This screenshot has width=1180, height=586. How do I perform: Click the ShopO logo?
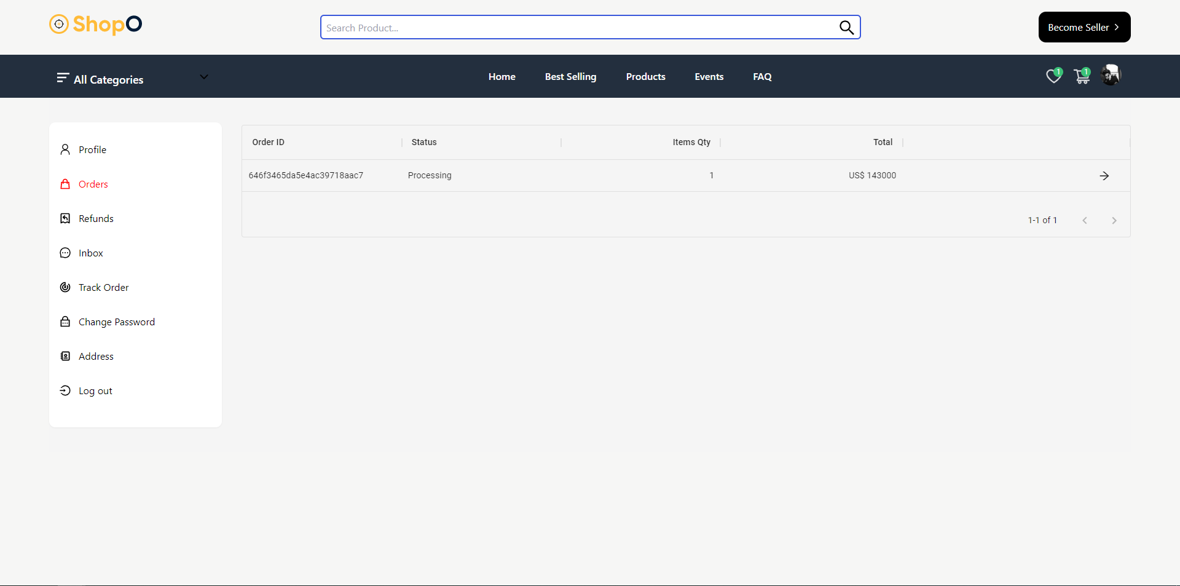(x=95, y=25)
